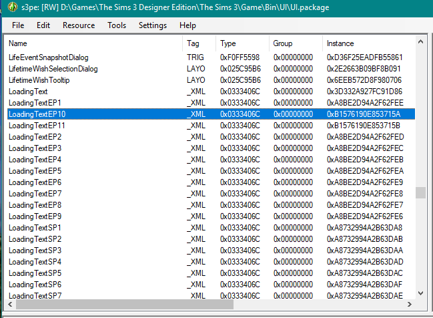
Task: Click the LAYO tag of LifetimeWishSelectionDialog
Action: pos(196,69)
